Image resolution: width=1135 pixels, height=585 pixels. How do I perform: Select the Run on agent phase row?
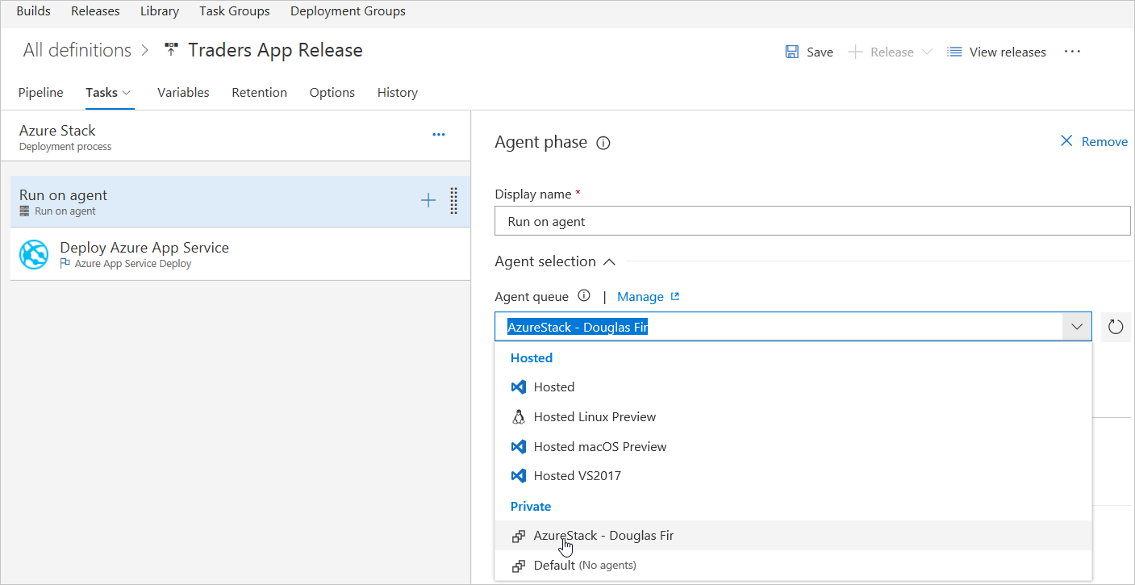[x=240, y=202]
